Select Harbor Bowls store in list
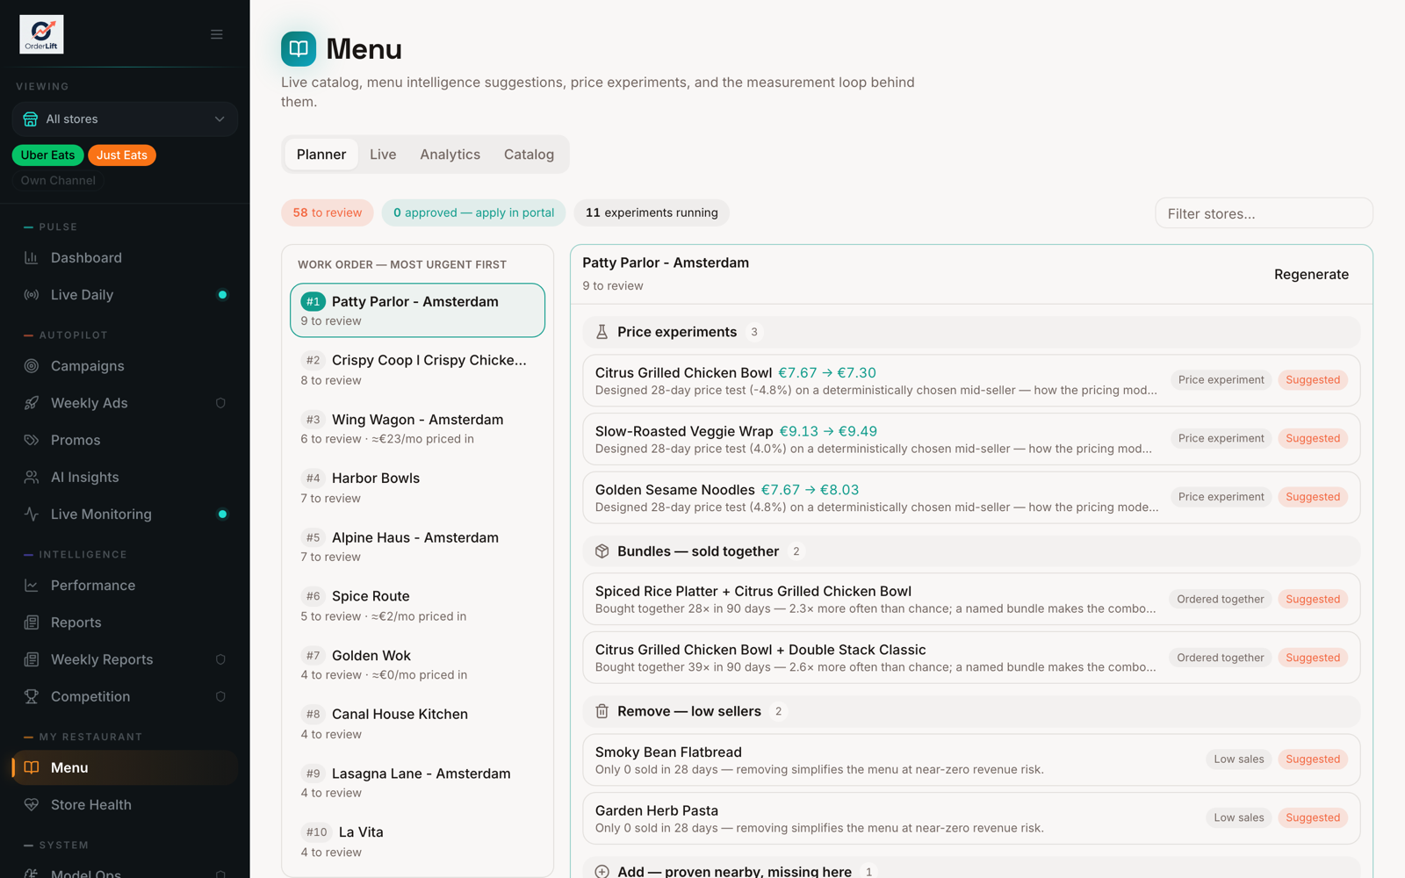 [417, 487]
